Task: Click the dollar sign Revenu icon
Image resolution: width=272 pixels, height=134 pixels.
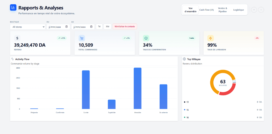Action: [17, 38]
